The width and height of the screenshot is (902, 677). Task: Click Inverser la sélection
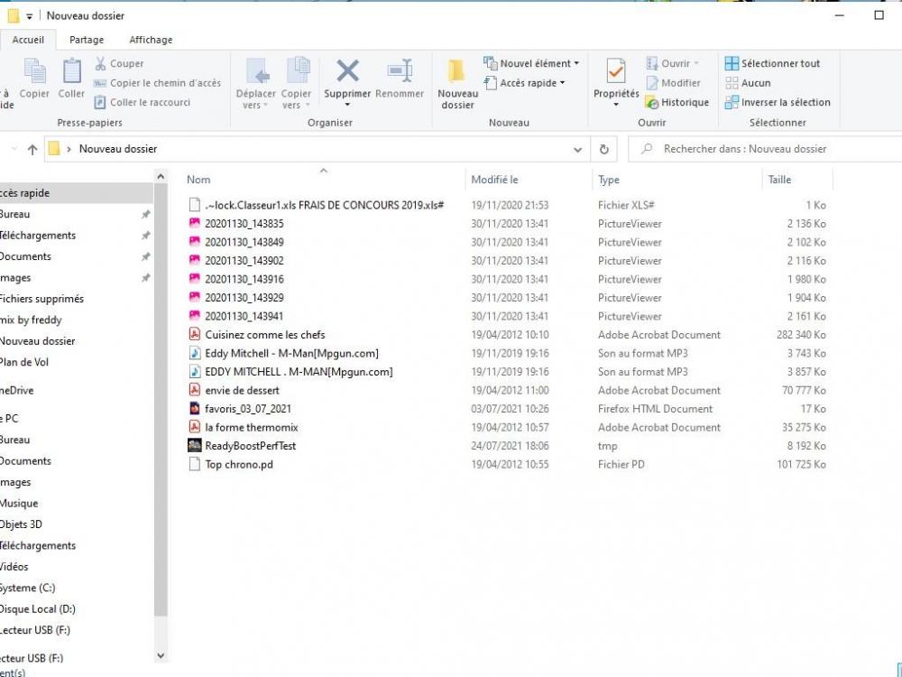(777, 103)
